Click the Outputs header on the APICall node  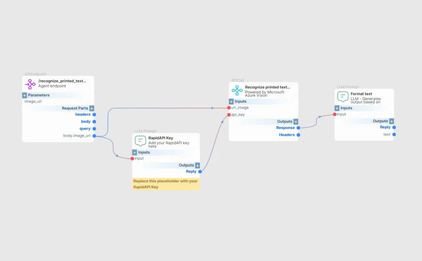263,122
